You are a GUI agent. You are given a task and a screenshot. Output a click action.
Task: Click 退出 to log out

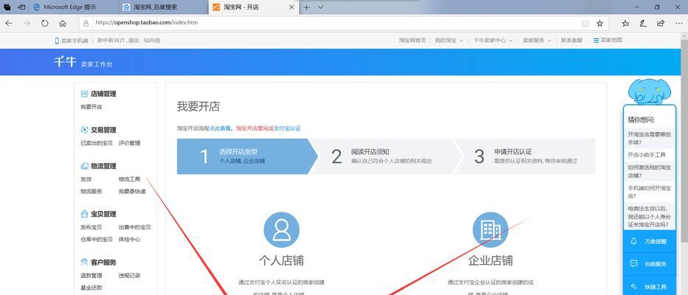tap(134, 41)
